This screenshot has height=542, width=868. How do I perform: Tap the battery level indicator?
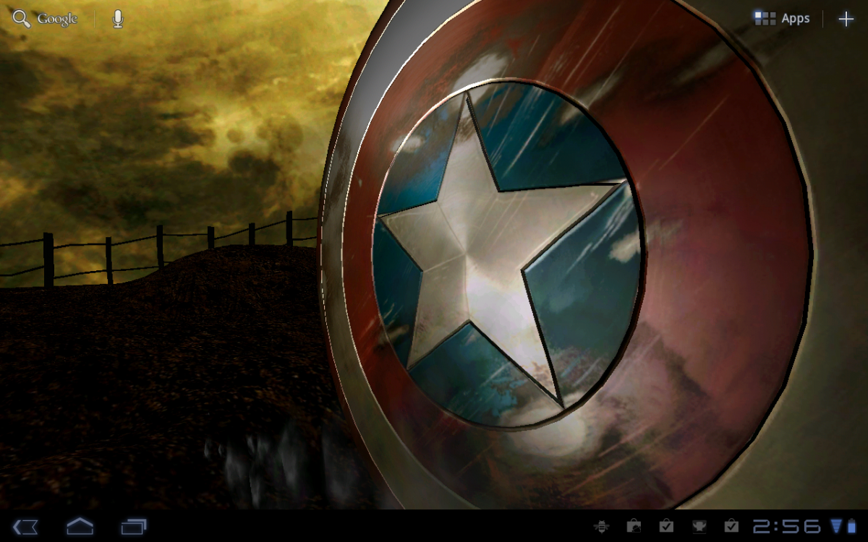click(x=851, y=526)
